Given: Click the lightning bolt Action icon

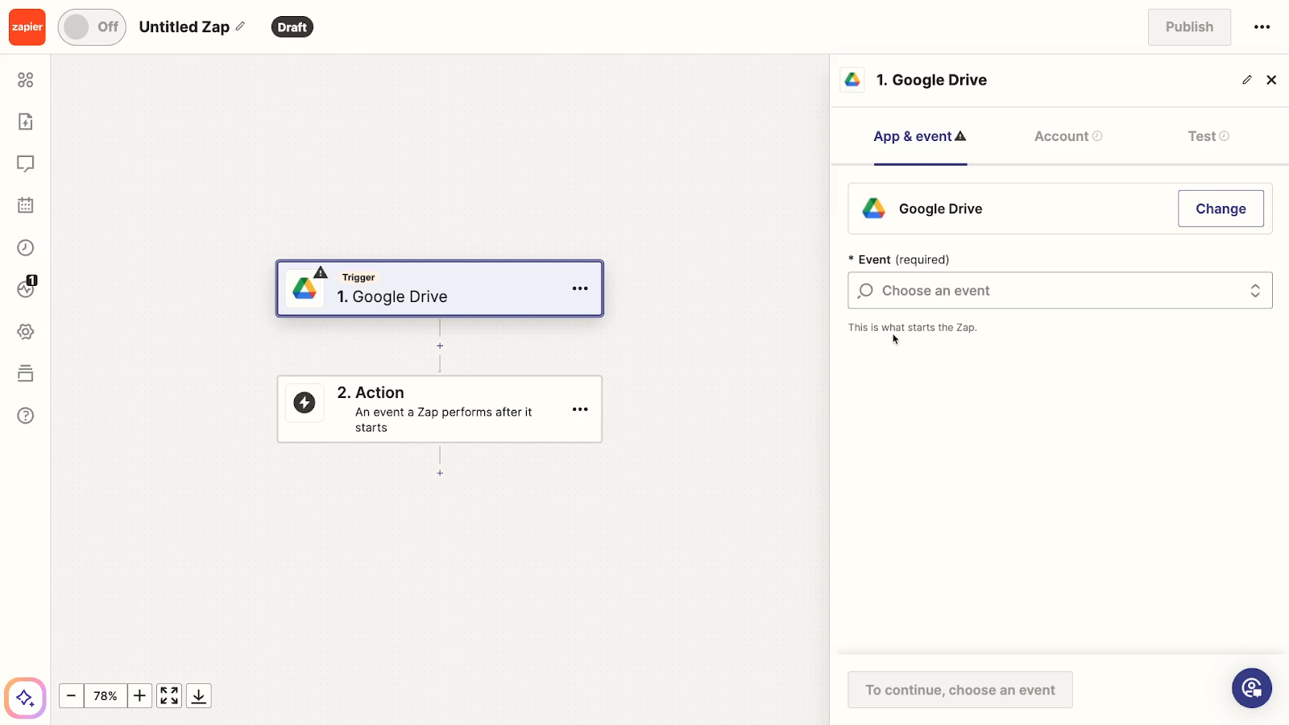Looking at the screenshot, I should (x=305, y=402).
